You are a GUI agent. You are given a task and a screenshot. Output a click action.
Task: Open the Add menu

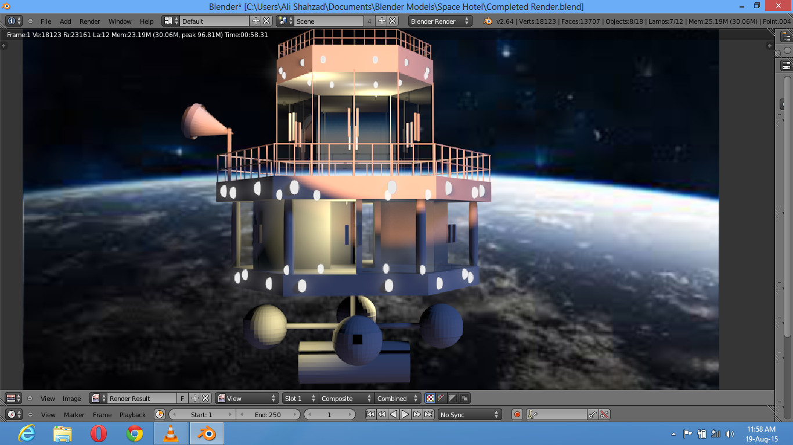[x=66, y=21]
